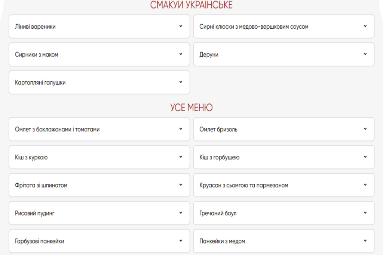This screenshot has height=255, width=383.
Task: Click the arrow icon on Панкейки з медом
Action: pyautogui.click(x=365, y=241)
